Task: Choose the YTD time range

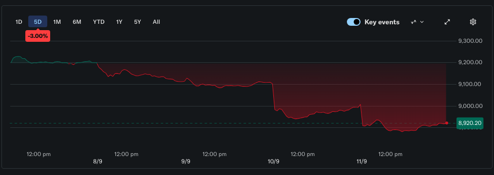Action: tap(98, 22)
